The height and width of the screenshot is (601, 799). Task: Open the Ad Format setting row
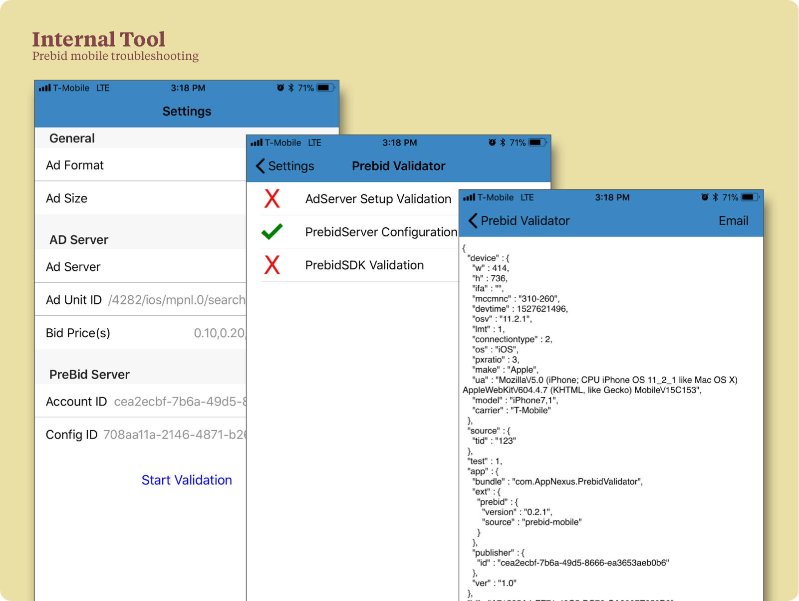click(140, 165)
